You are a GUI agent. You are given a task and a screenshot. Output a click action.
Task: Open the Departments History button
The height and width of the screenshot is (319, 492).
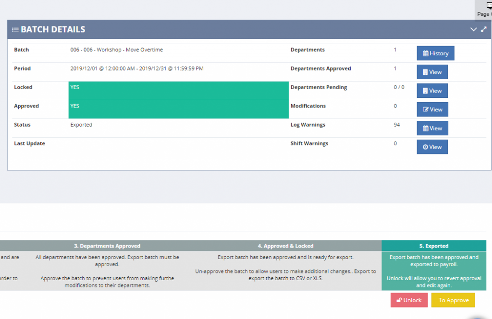[435, 53]
